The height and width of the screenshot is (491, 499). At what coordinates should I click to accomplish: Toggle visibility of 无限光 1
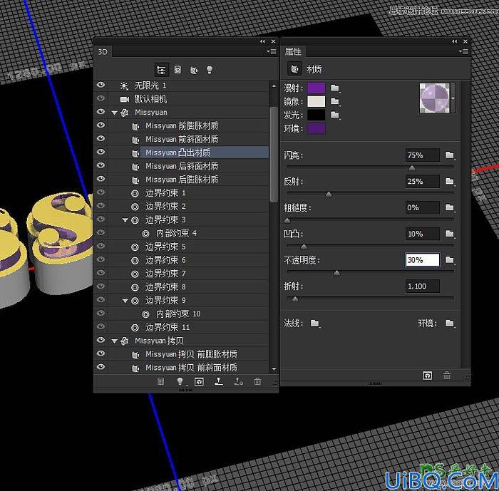[101, 85]
